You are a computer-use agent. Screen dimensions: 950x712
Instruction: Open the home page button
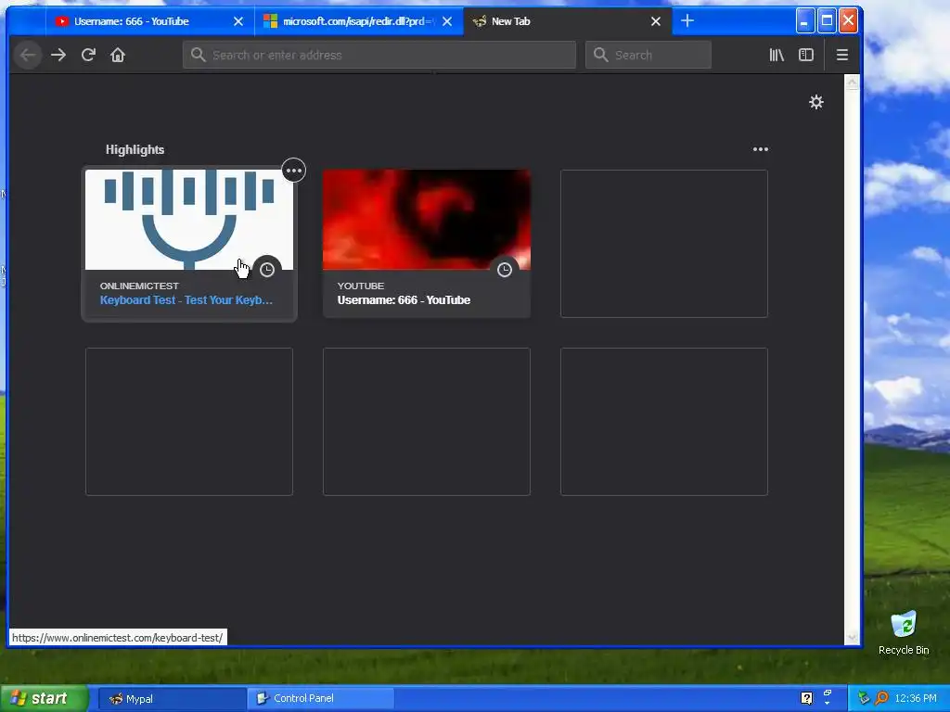pos(118,55)
